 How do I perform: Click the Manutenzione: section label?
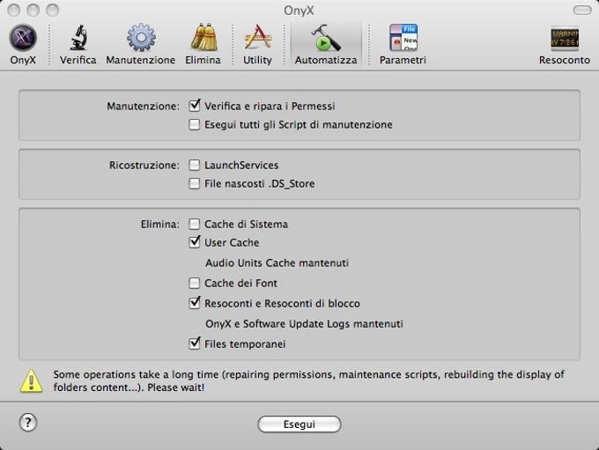(143, 107)
